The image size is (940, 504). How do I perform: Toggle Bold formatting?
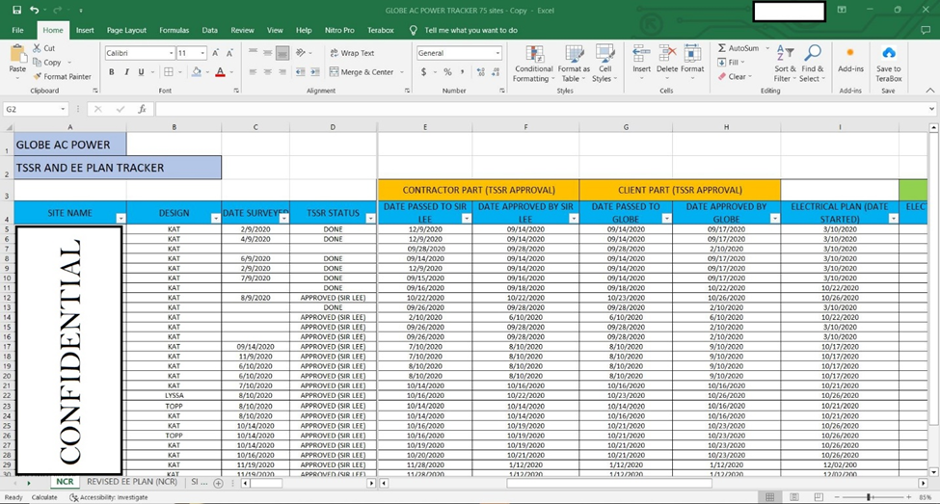pyautogui.click(x=112, y=72)
